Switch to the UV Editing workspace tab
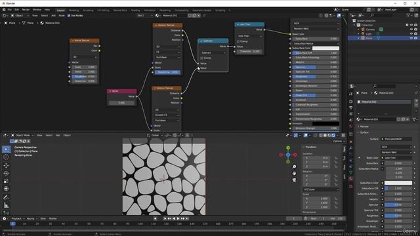 [x=103, y=10]
